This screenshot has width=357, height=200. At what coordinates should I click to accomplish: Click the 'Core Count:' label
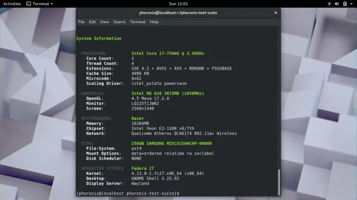(100, 59)
